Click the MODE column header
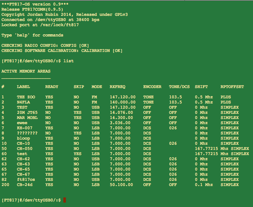The height and width of the screenshot is (207, 253). (97, 87)
